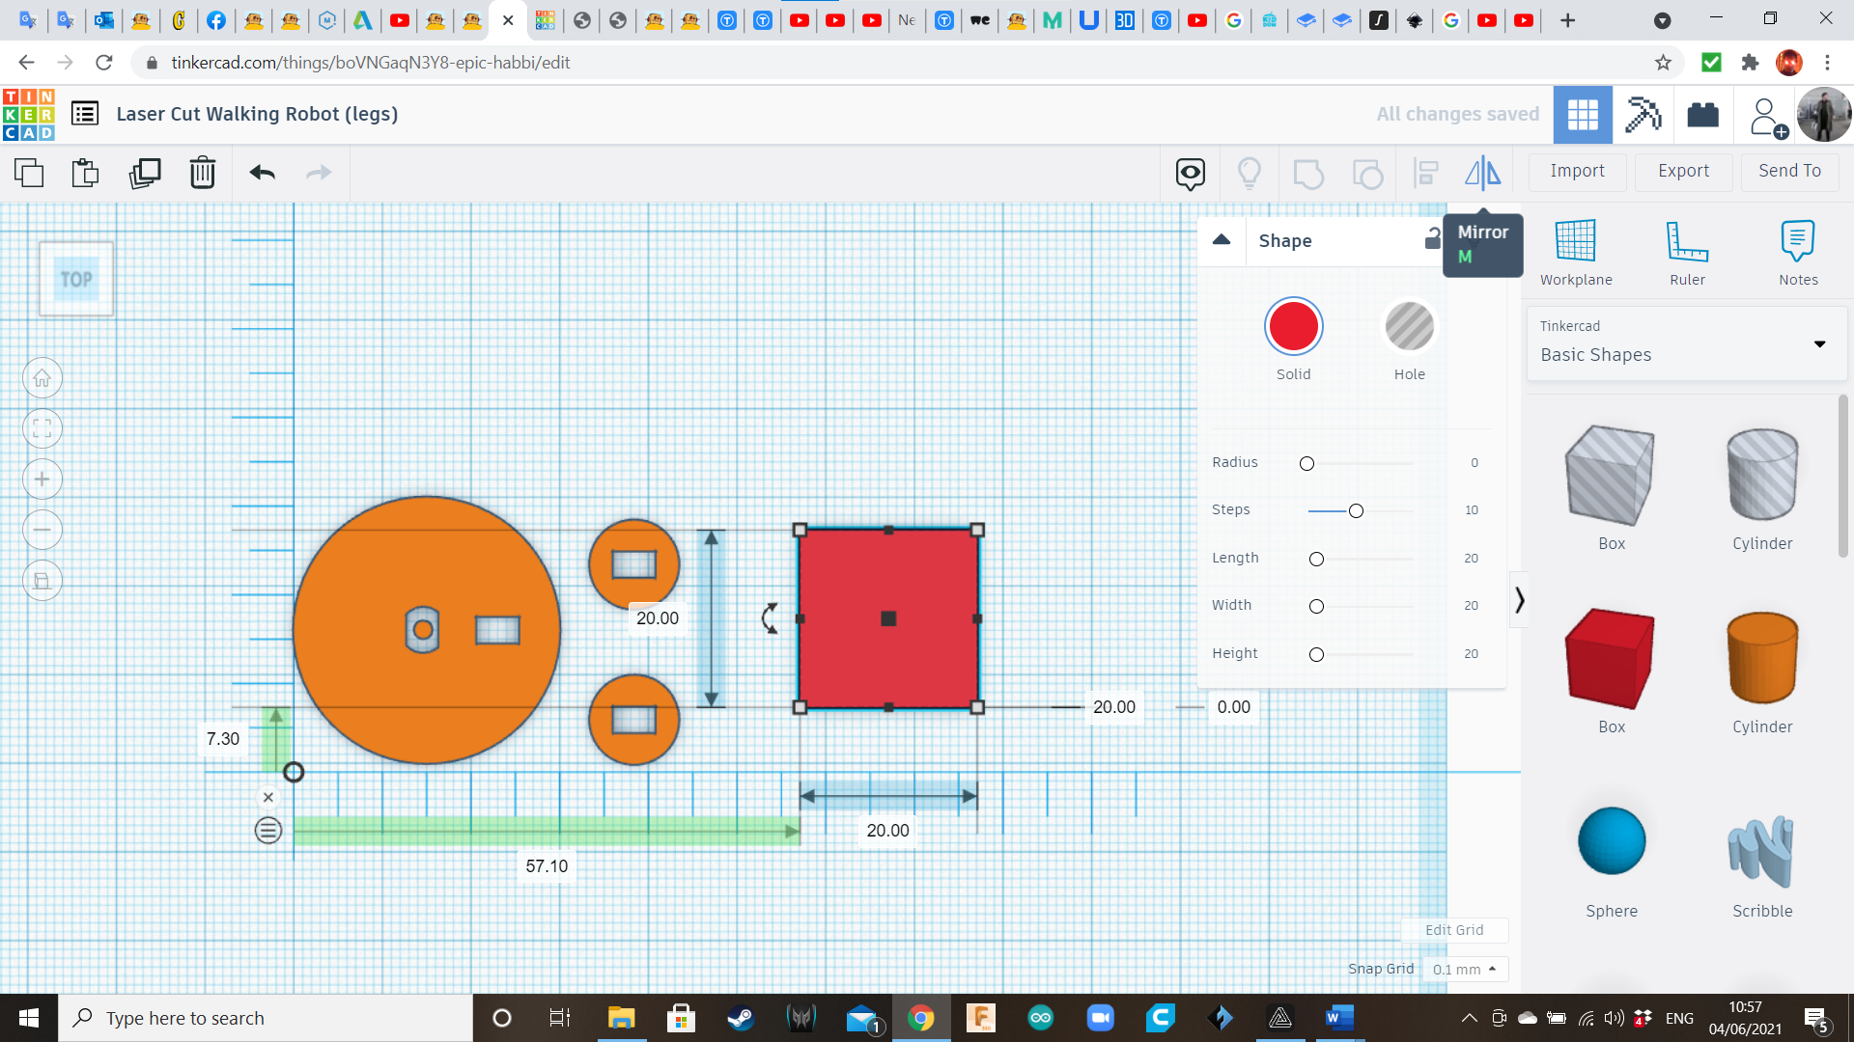Screen dimensions: 1854x1042
Task: Click the Export menu button
Action: click(x=1683, y=171)
